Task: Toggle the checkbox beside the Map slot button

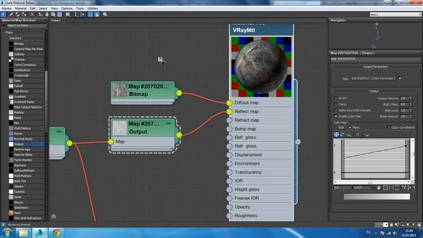Action: coord(400,78)
